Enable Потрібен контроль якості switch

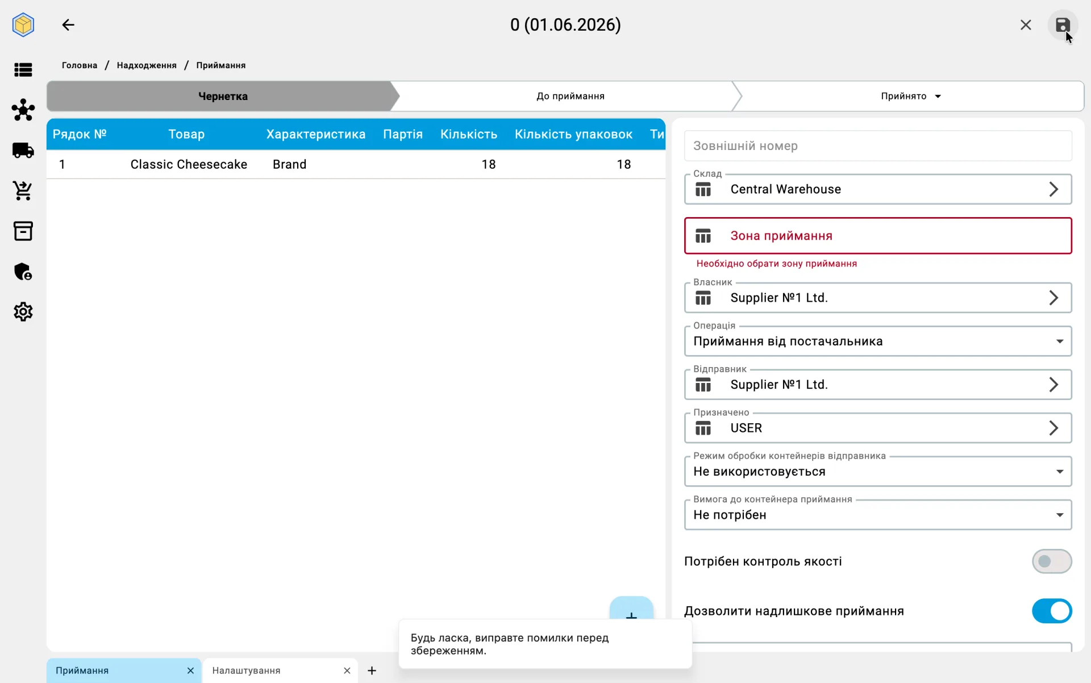(x=1052, y=561)
